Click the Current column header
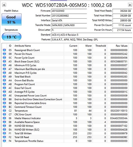Screen dimensions: 133x147 tap(73, 46)
